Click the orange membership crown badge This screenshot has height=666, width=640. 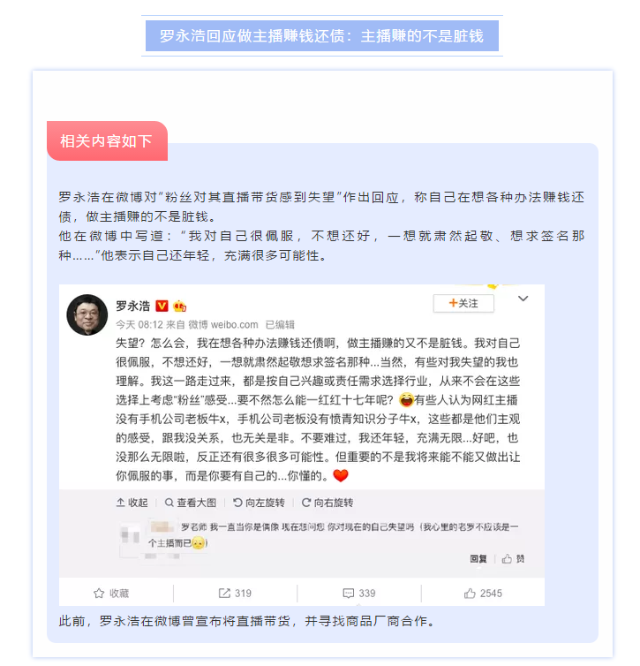click(x=179, y=306)
